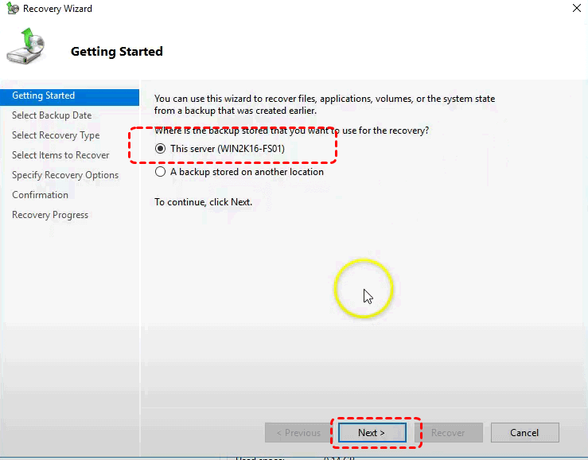This screenshot has height=460, width=588.
Task: Click the Recovery Wizard title bar icon
Action: click(11, 9)
